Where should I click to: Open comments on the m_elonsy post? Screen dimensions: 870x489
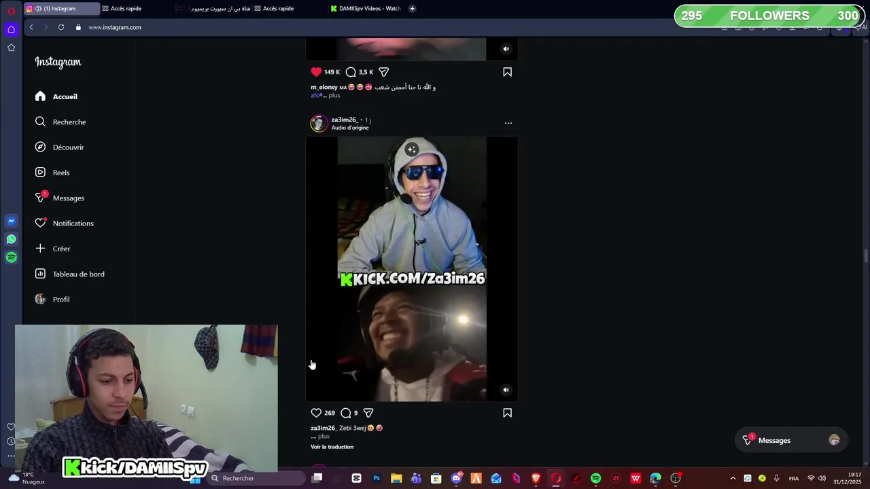point(351,72)
